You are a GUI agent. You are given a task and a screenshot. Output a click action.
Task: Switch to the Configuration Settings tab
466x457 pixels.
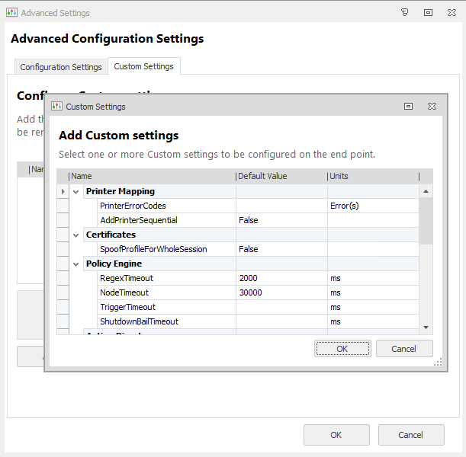coord(61,67)
